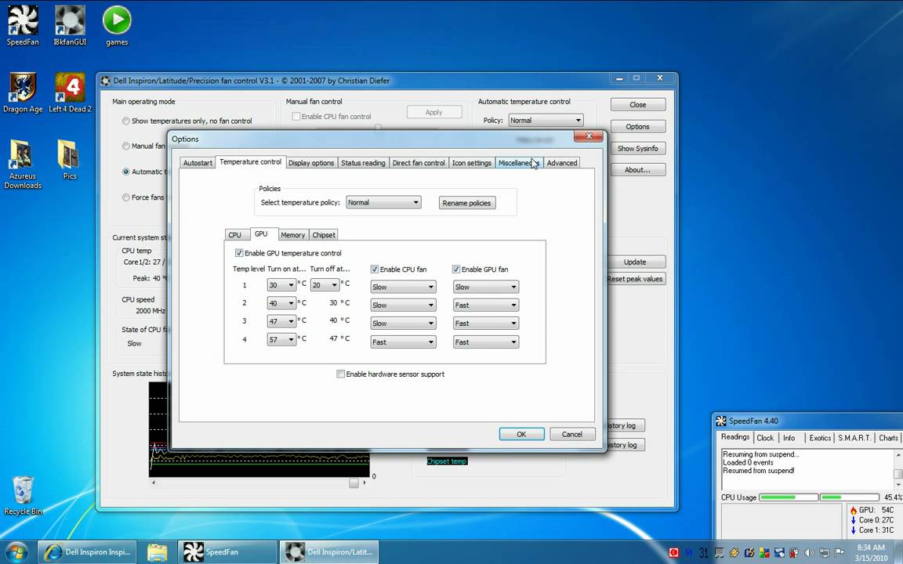Viewport: 903px width, 564px height.
Task: Click the SpeedFan window title icon
Action: (x=720, y=421)
